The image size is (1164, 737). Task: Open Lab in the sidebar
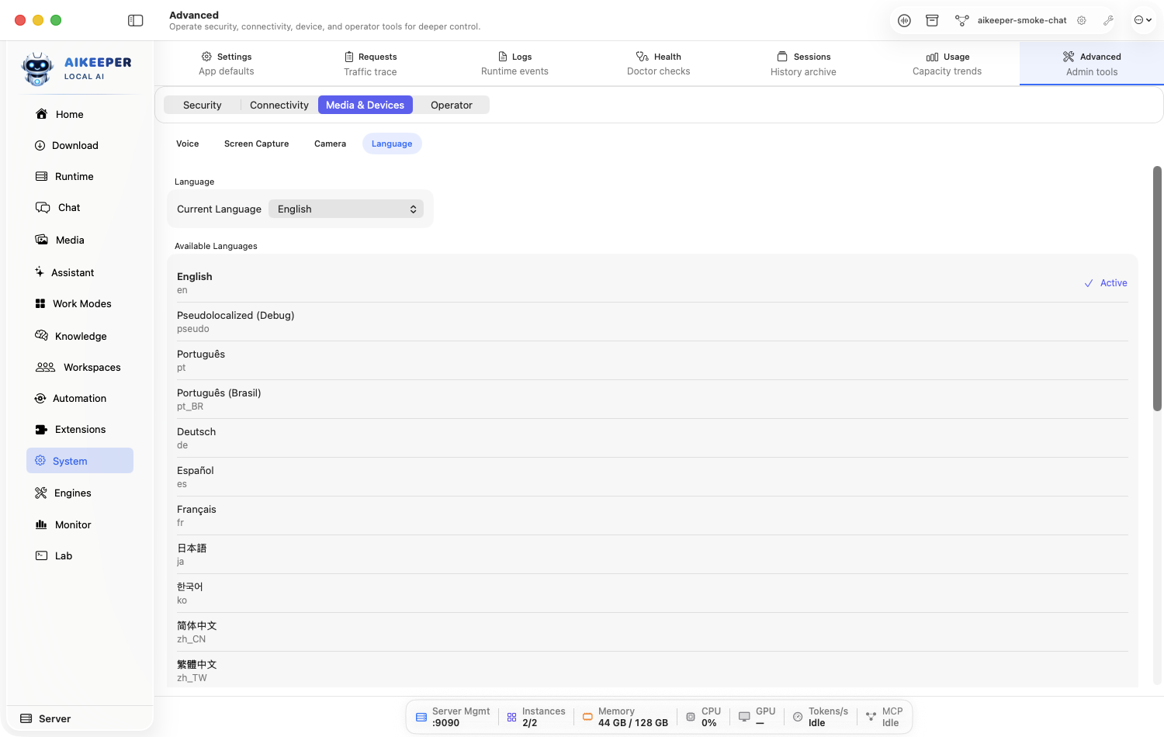[x=79, y=555]
